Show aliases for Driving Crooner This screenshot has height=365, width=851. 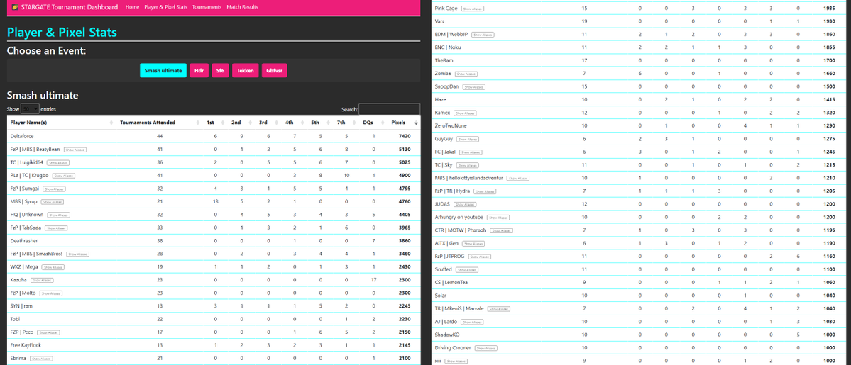coord(486,347)
